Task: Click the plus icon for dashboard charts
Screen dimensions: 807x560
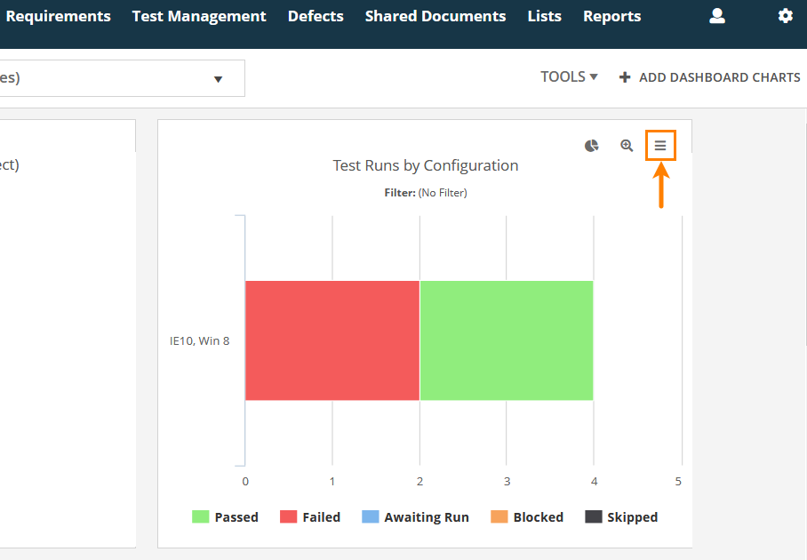Action: click(625, 77)
